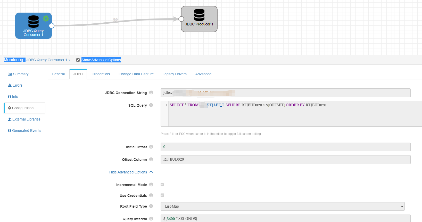
Task: Switch to the JDBC tab
Action: (78, 74)
